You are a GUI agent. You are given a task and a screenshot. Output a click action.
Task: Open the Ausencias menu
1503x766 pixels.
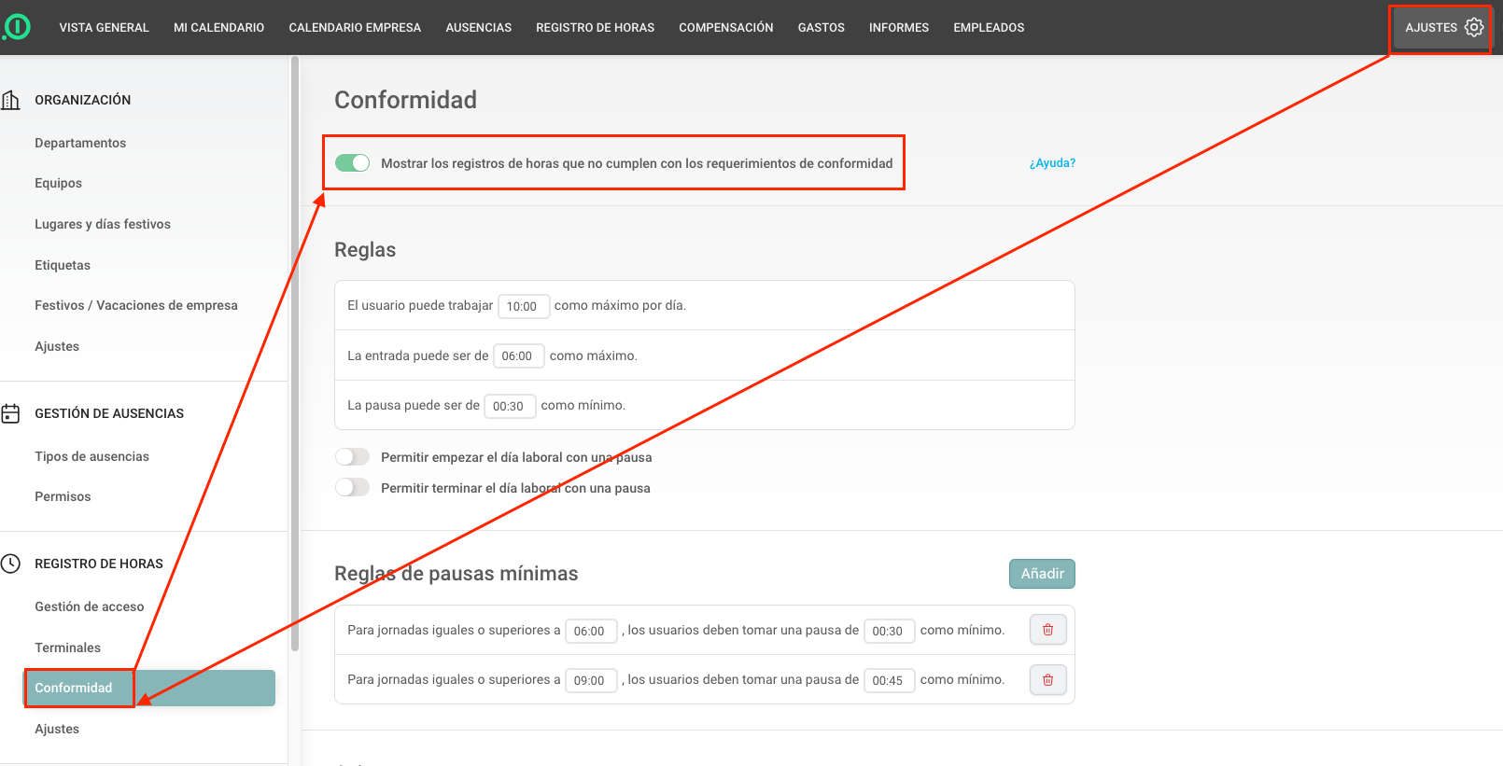[x=478, y=28]
